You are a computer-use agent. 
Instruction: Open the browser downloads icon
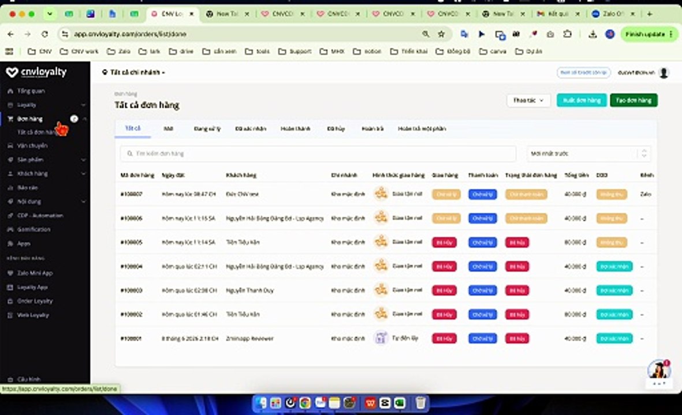(592, 34)
